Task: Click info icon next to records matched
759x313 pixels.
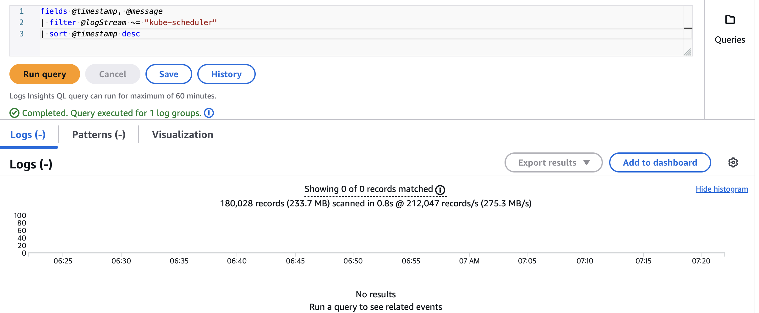Action: coord(440,190)
